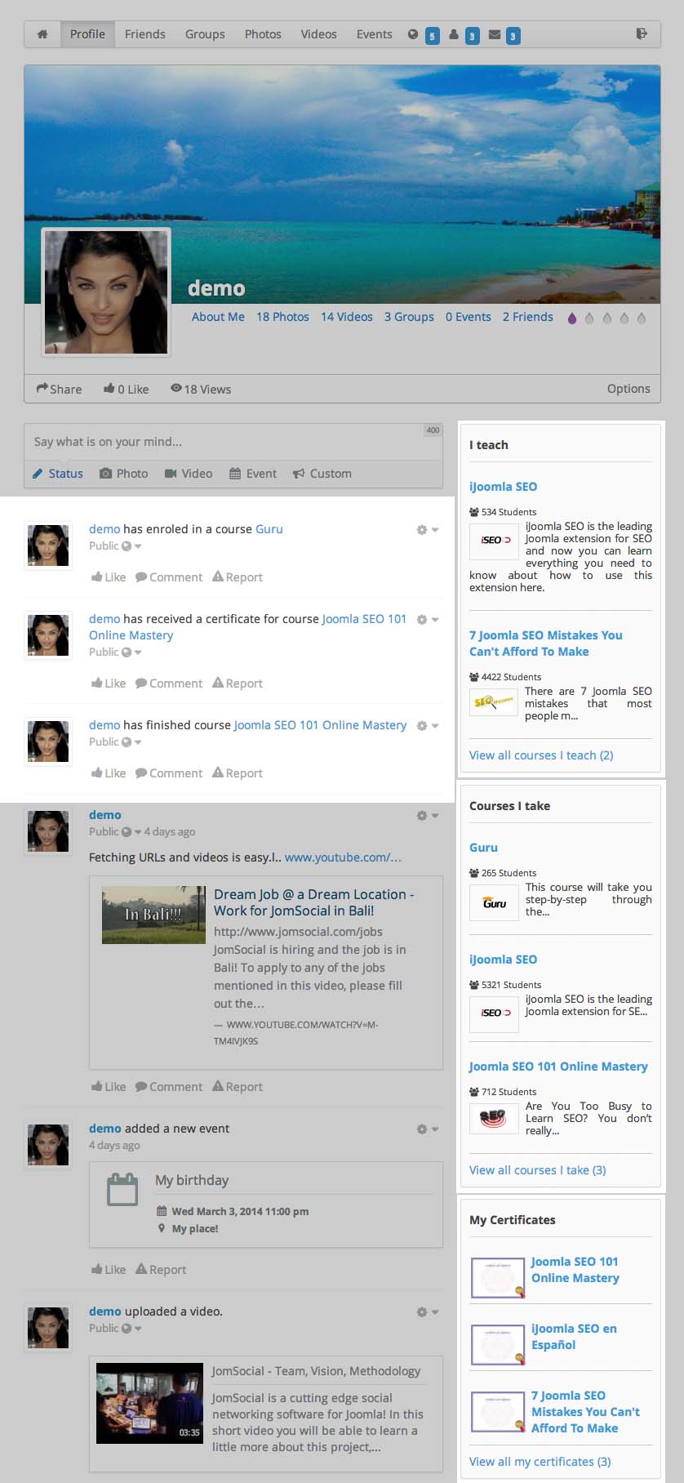Open the 14 Videos link
Viewport: 684px width, 1483px height.
[347, 317]
